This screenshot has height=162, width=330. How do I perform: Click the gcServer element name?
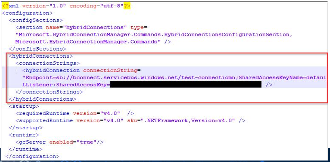coord(32,142)
